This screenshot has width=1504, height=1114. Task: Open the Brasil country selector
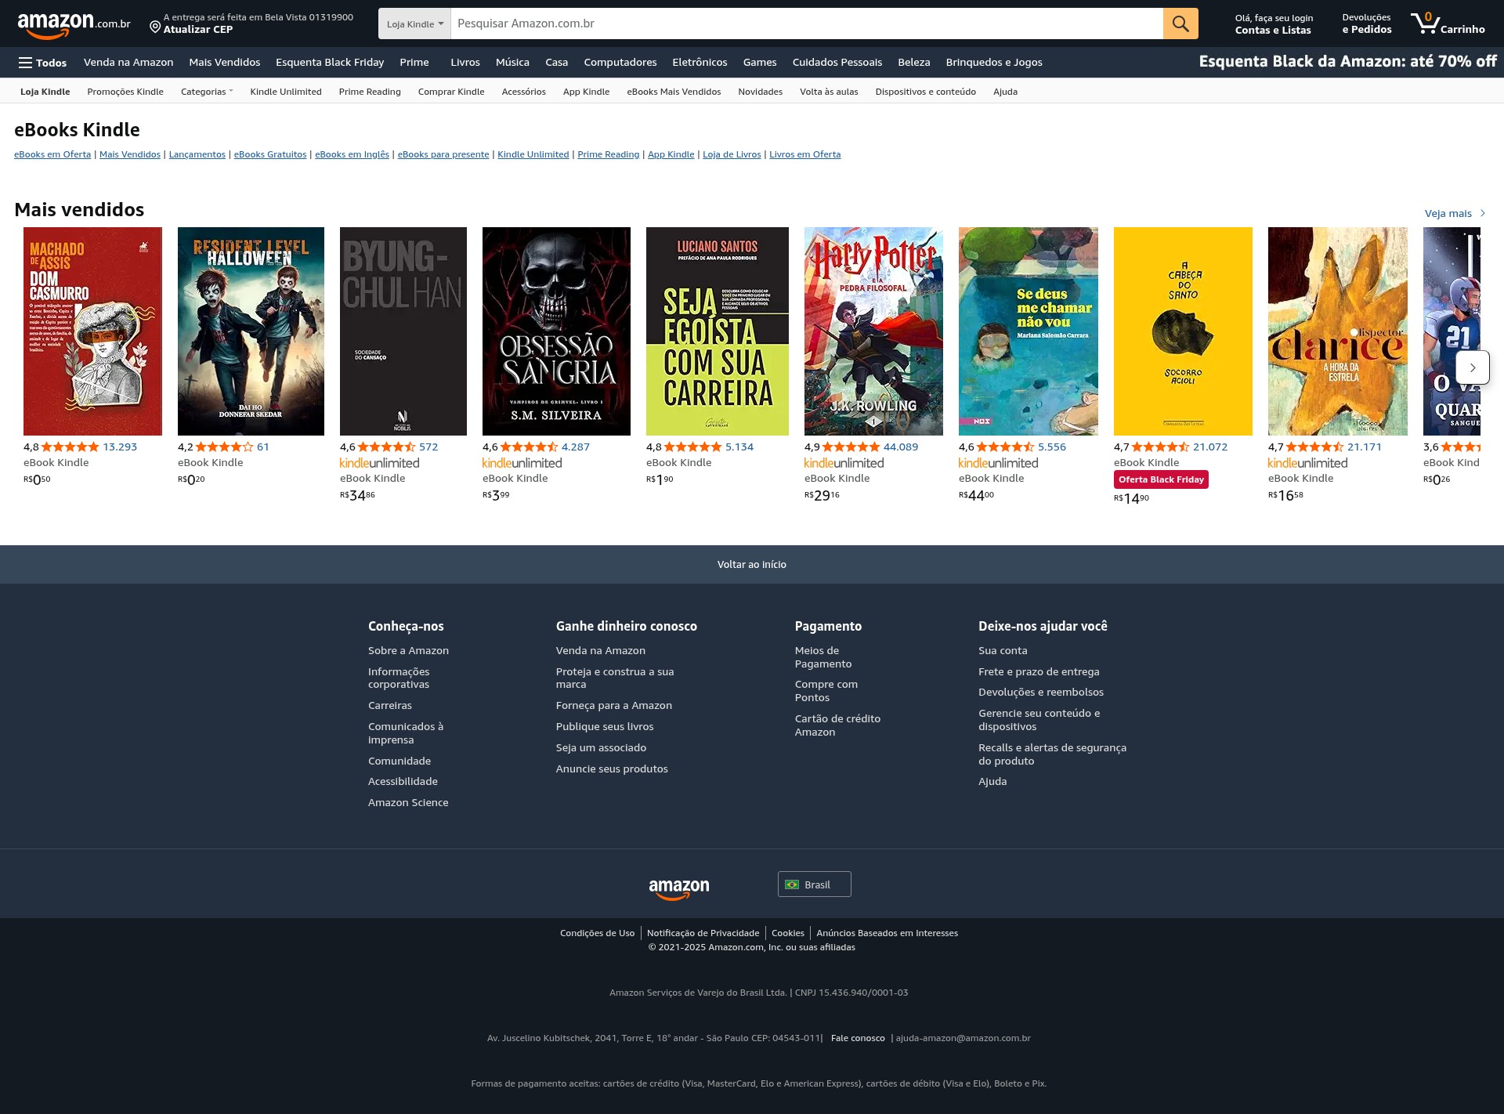[x=814, y=884]
